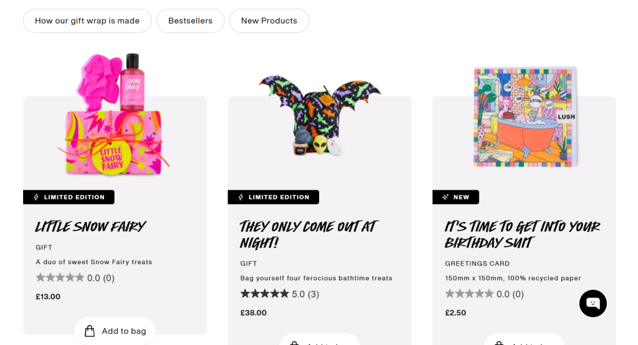Click the lightning icon on the bat gift badge

(x=239, y=197)
